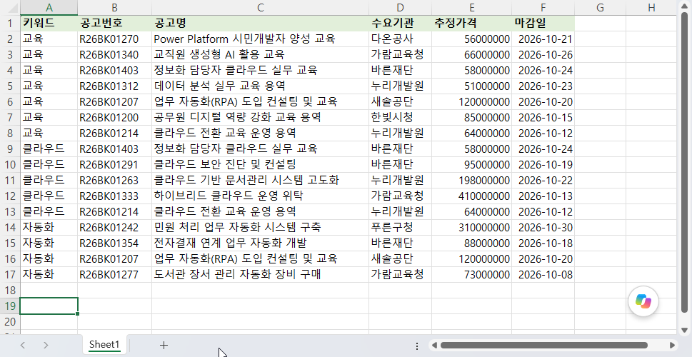Click horizontal scrollbar left arrow
Image resolution: width=692 pixels, height=357 pixels.
pyautogui.click(x=434, y=345)
